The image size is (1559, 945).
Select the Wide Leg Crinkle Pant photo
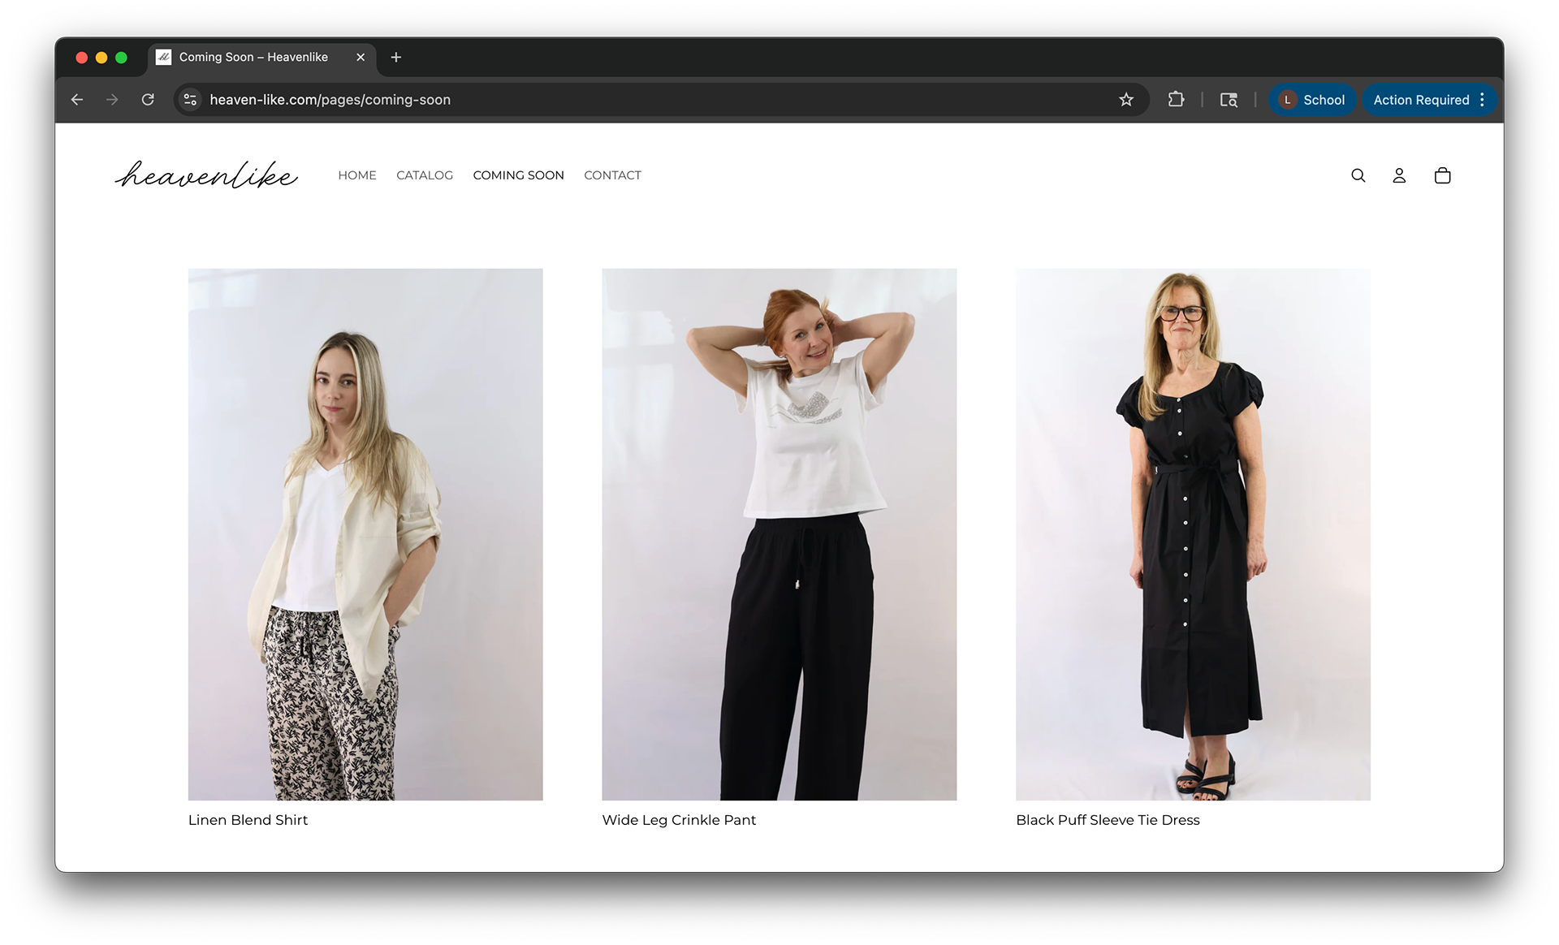coord(779,534)
